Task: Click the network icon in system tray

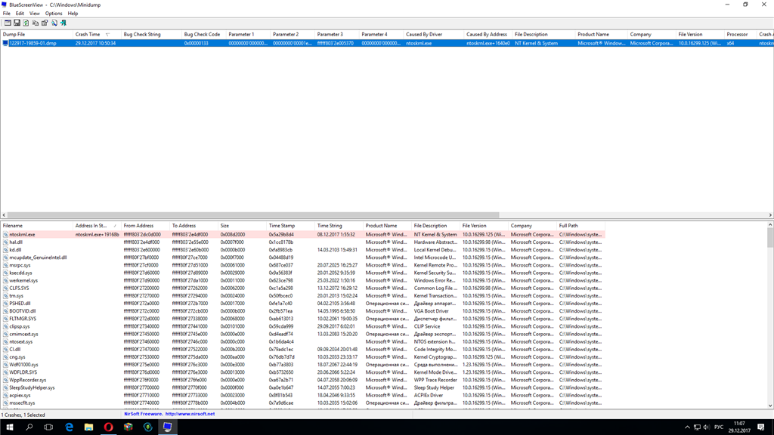Action: coord(697,427)
